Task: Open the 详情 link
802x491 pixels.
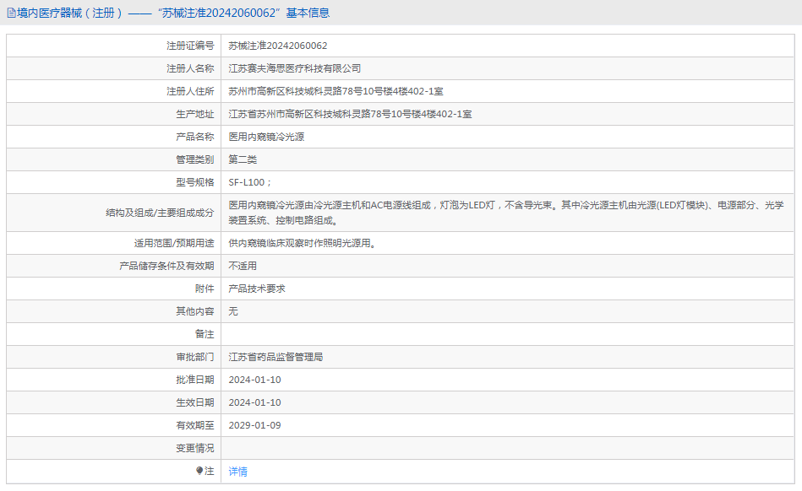Action: 237,472
